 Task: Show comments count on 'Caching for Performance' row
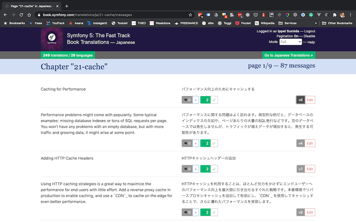tap(187, 100)
